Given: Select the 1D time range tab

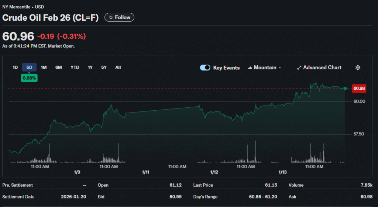Looking at the screenshot, I should (x=15, y=68).
